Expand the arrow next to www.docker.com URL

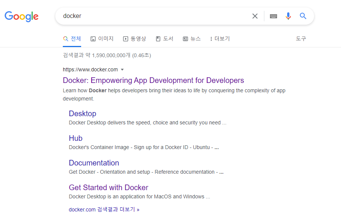[x=122, y=70]
